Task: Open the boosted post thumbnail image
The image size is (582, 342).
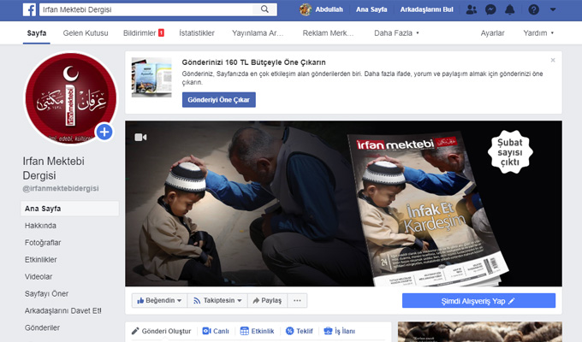Action: [x=151, y=77]
